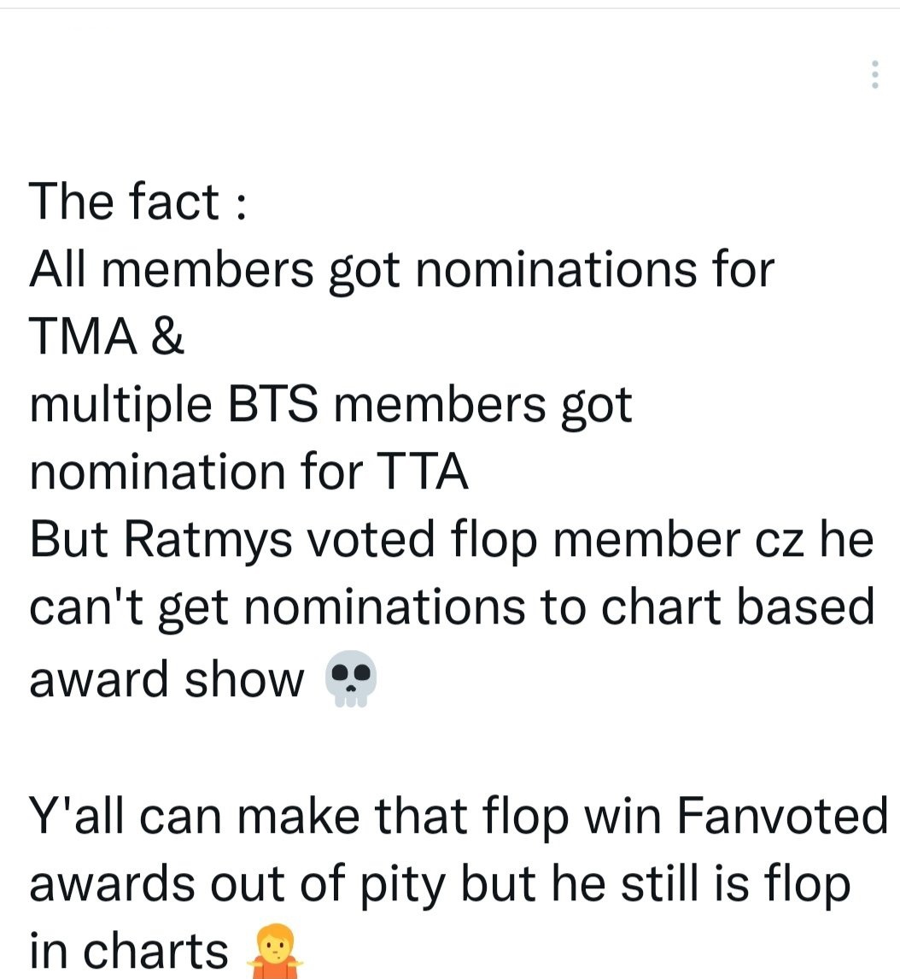
Task: Click the words "in charts" on the last line
Action: 128,952
